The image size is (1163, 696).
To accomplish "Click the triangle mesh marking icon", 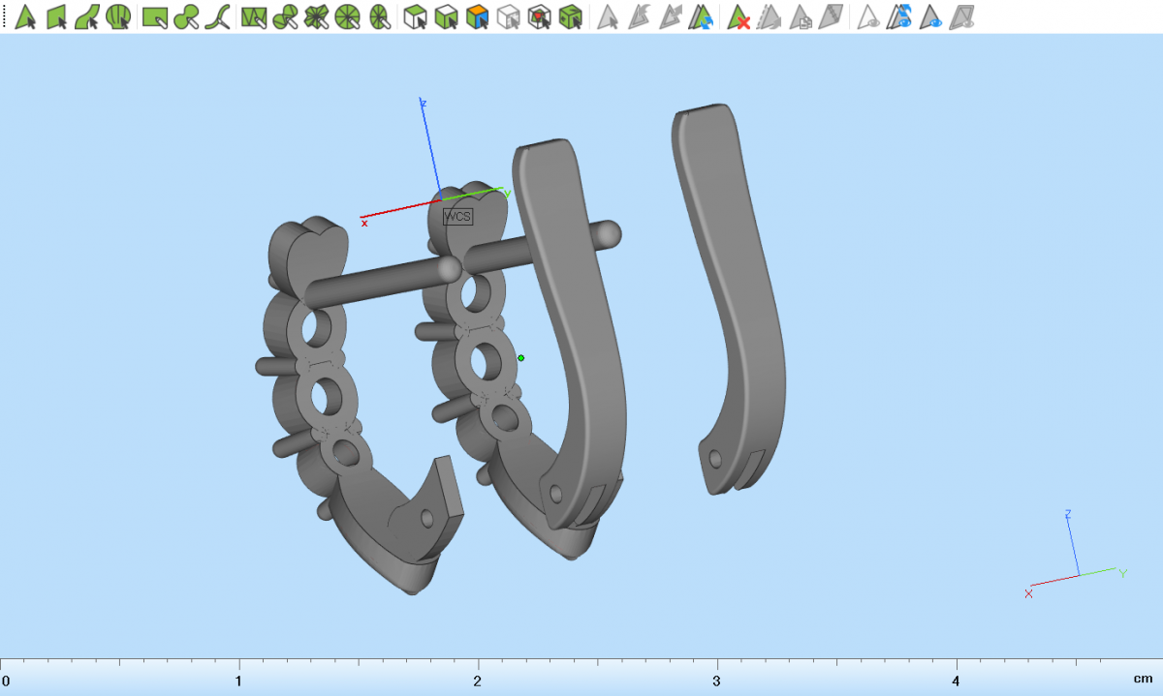I will point(254,16).
